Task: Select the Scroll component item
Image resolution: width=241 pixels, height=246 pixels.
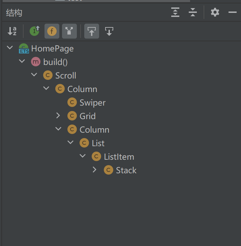Action: pos(60,75)
